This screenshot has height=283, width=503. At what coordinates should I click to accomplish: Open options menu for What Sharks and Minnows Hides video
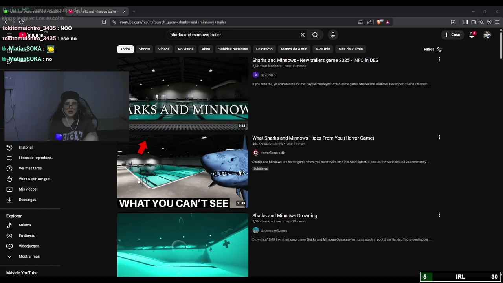(439, 137)
